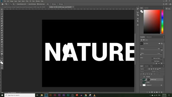Open the Properties panel flyout menu
This screenshot has width=172, height=97.
[x=164, y=37]
